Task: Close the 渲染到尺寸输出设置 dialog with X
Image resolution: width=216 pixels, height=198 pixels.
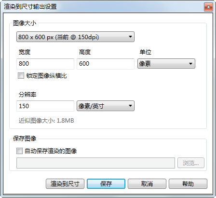Action: pyautogui.click(x=208, y=7)
